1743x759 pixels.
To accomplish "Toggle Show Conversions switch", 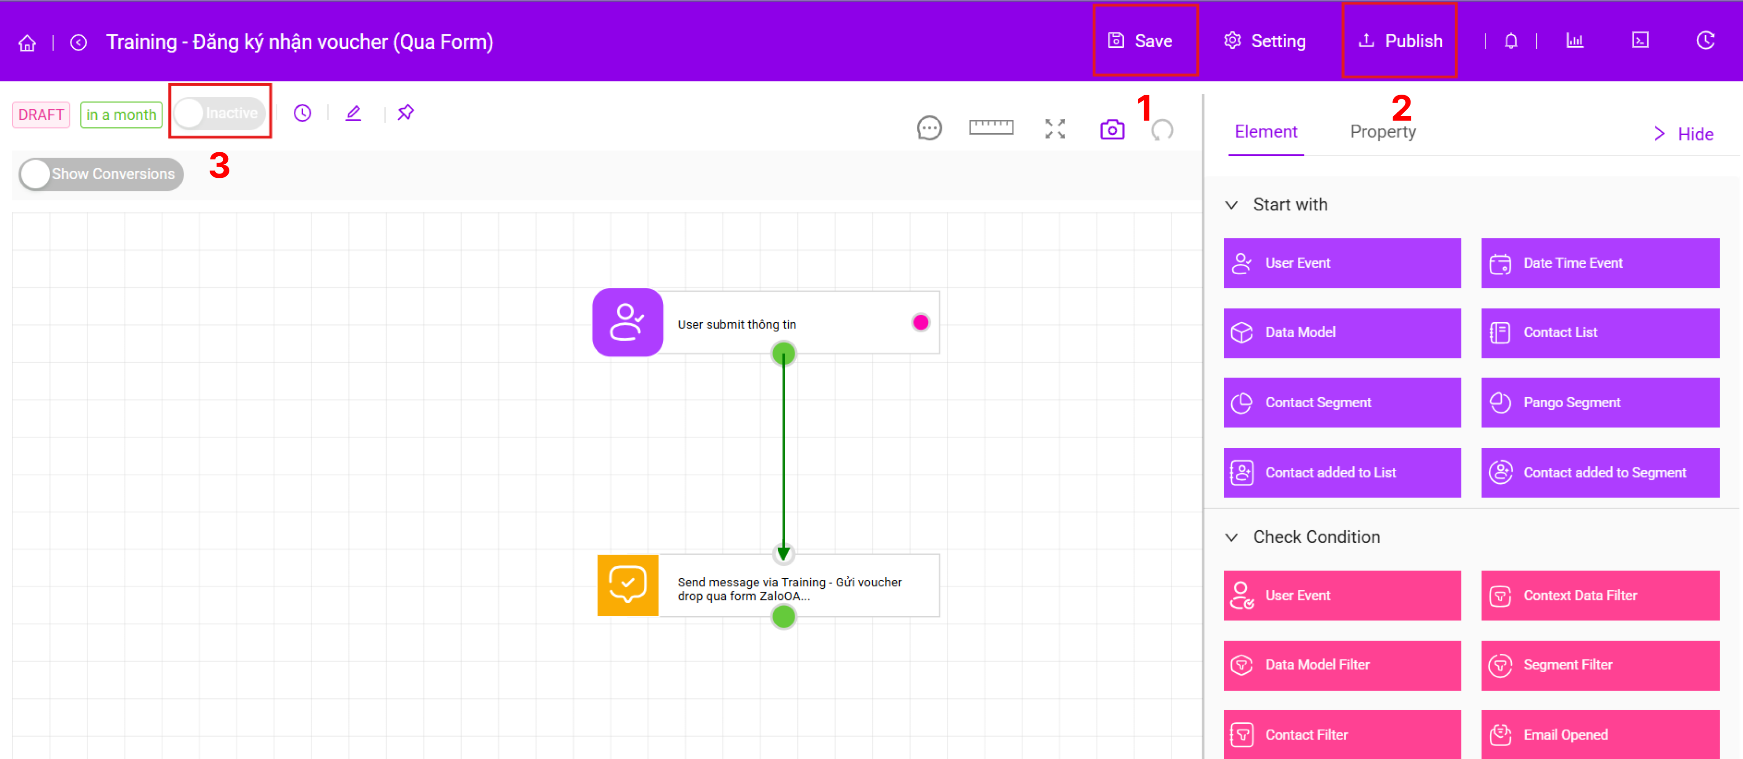I will click(x=101, y=174).
